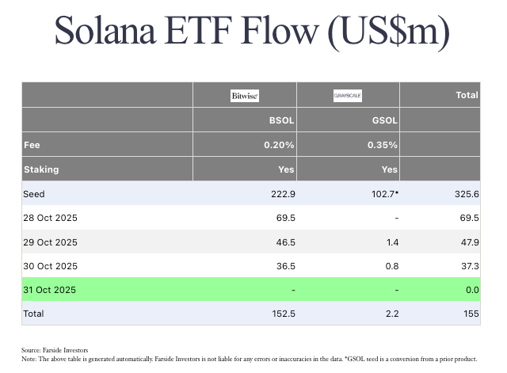Select the Staking row label
This screenshot has width=507, height=373.
point(42,169)
